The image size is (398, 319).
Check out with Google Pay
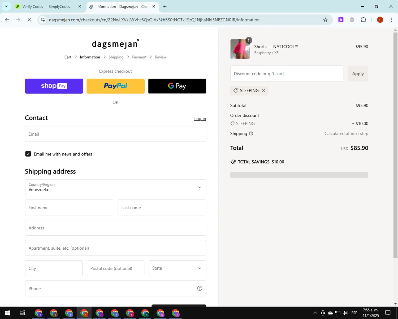[x=177, y=86]
